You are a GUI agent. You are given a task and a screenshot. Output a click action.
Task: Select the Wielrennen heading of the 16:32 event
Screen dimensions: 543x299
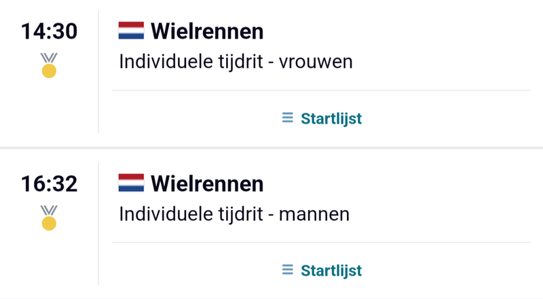coord(207,183)
